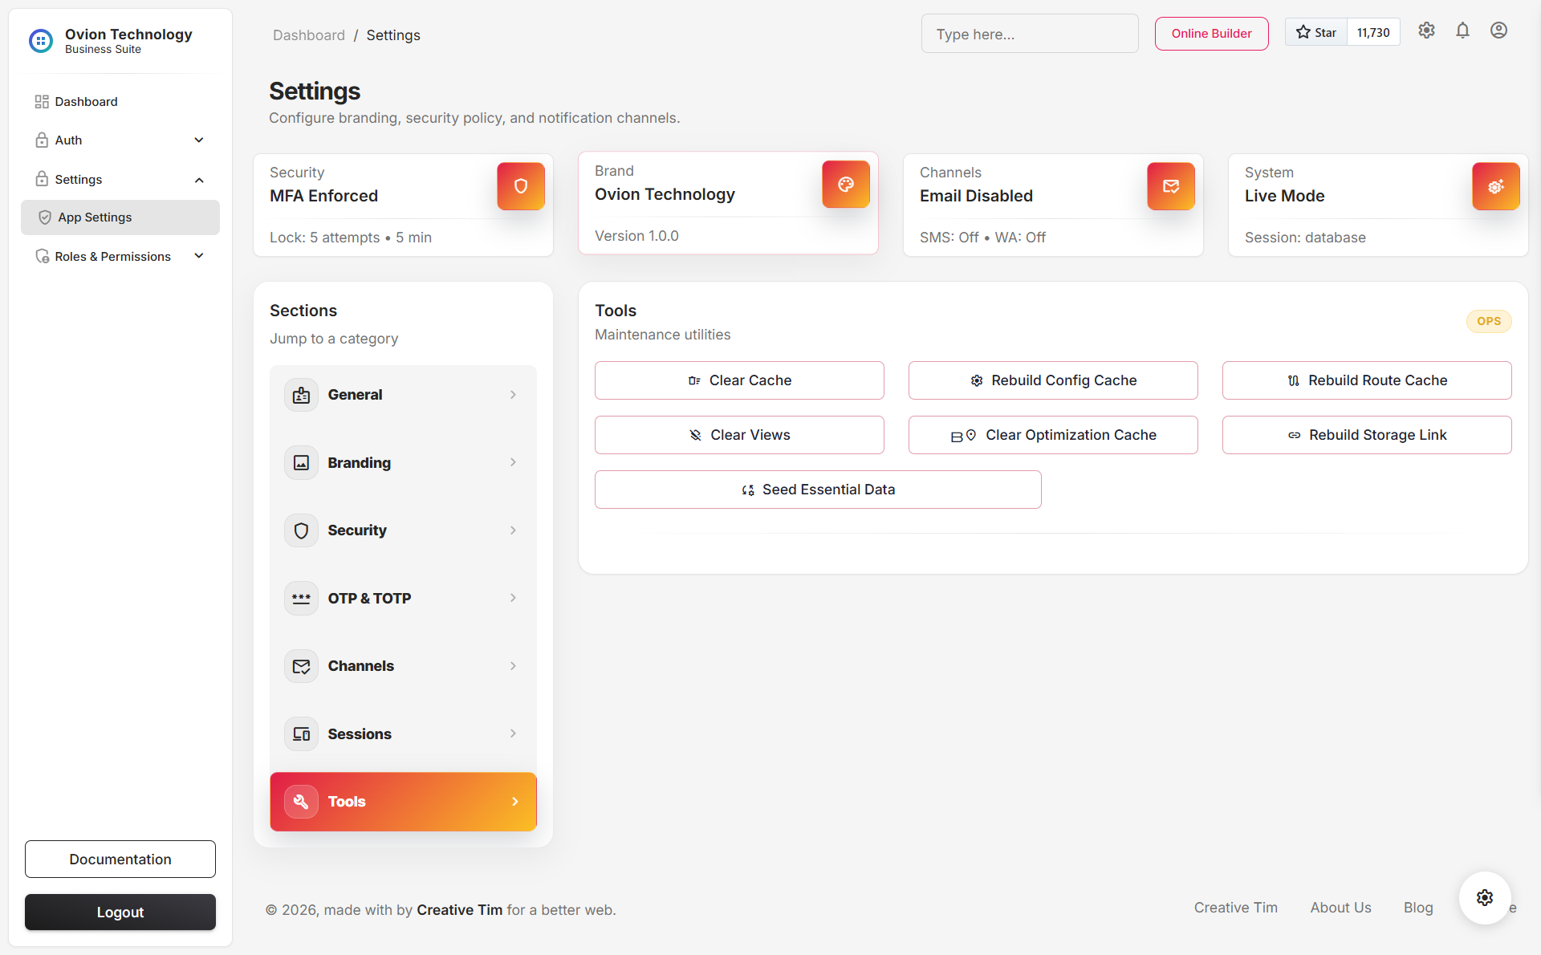Click the floating settings gear at bottom right
Viewport: 1541px width, 955px height.
click(1484, 898)
